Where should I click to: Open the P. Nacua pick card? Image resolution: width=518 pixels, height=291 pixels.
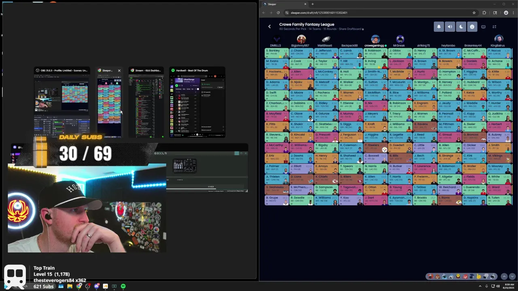(499, 53)
